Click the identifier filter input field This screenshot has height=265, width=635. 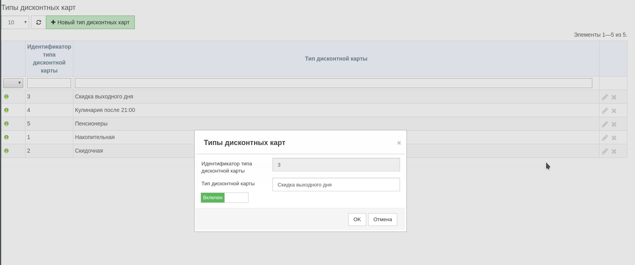point(49,83)
